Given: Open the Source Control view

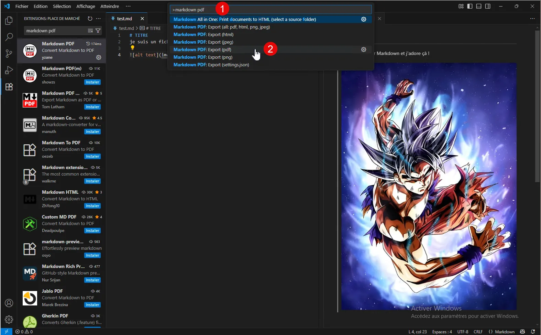Looking at the screenshot, I should point(9,53).
